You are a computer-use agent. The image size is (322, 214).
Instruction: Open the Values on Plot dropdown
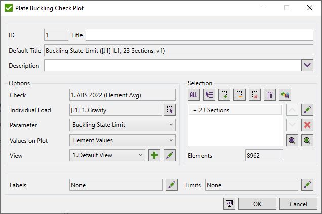(122, 140)
